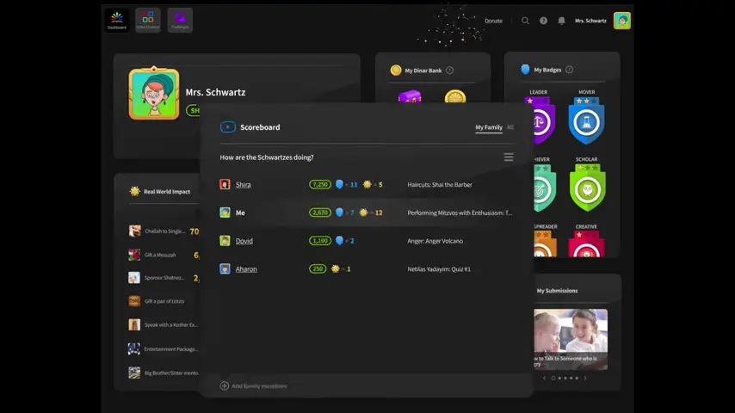Click Add family members button
735x413 pixels.
click(253, 385)
